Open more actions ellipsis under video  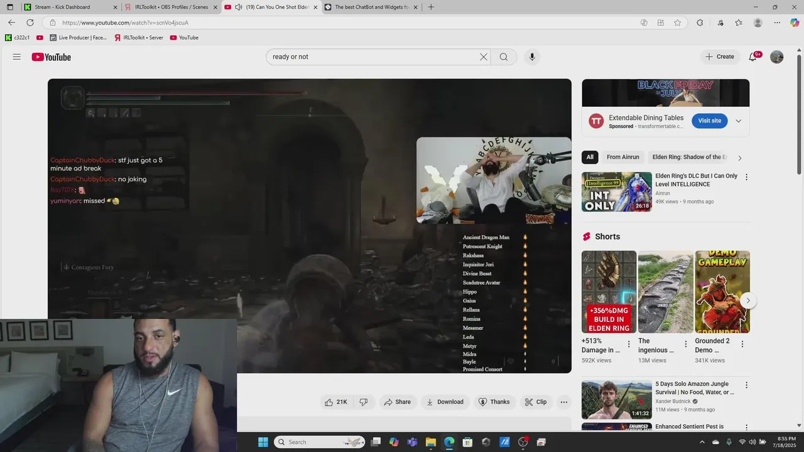click(x=564, y=402)
